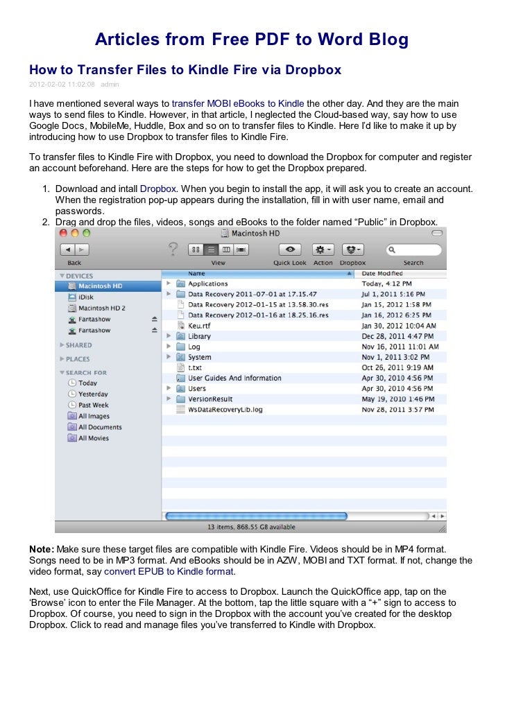Switch to icon view in Finder

196,250
